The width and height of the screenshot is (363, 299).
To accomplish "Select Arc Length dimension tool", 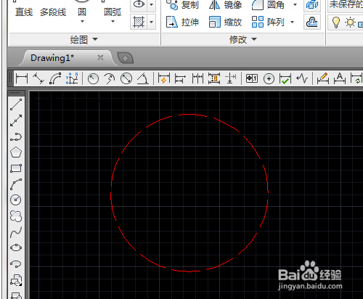I will coord(55,78).
